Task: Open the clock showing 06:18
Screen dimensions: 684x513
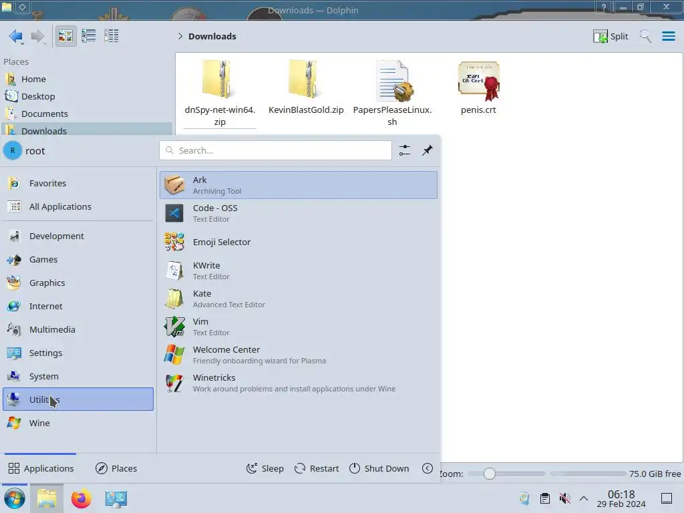Action: [621, 498]
